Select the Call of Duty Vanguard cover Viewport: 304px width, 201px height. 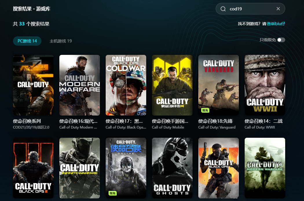[x=219, y=85]
